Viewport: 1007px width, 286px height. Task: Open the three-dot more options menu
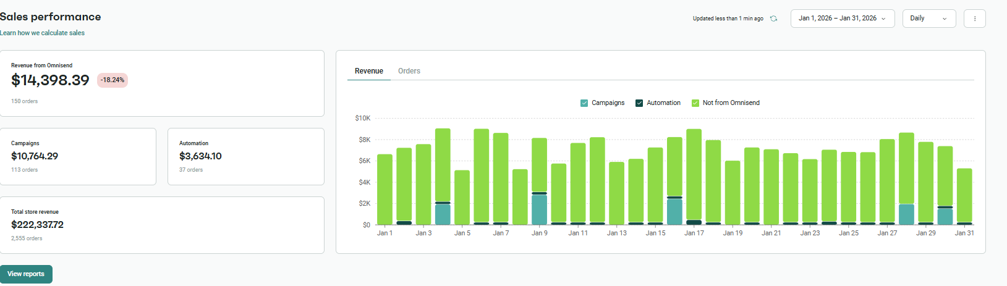pos(975,19)
